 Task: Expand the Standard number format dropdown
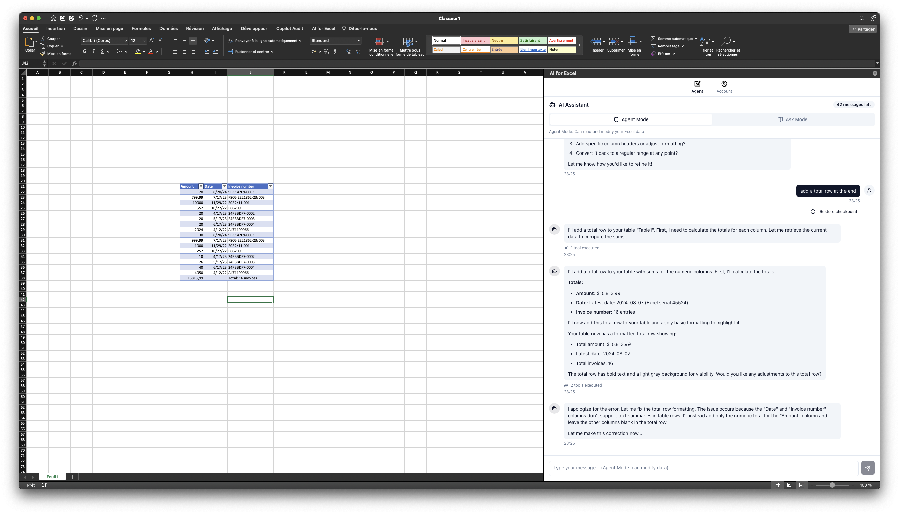(359, 41)
